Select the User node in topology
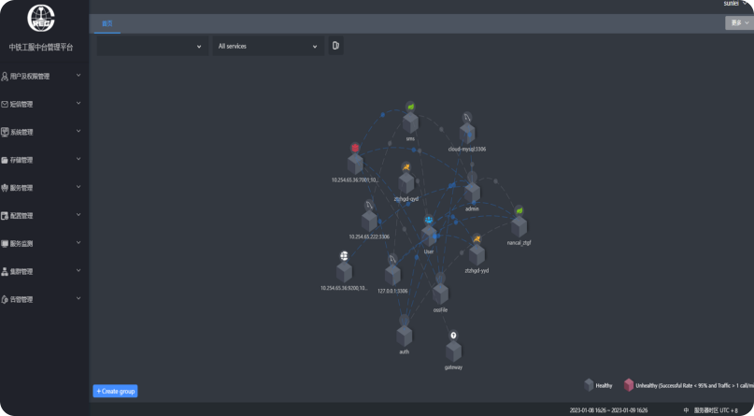Viewport: 754px width, 416px height. [429, 237]
